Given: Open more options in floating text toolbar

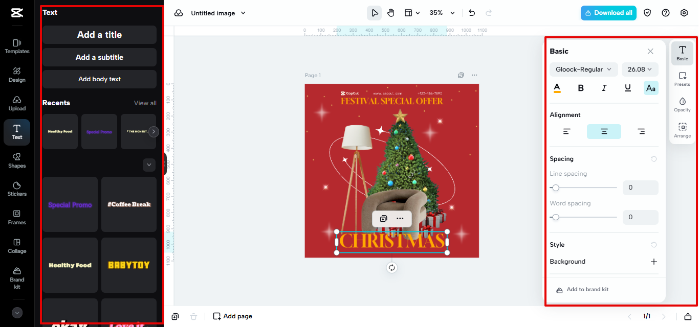Looking at the screenshot, I should [400, 219].
